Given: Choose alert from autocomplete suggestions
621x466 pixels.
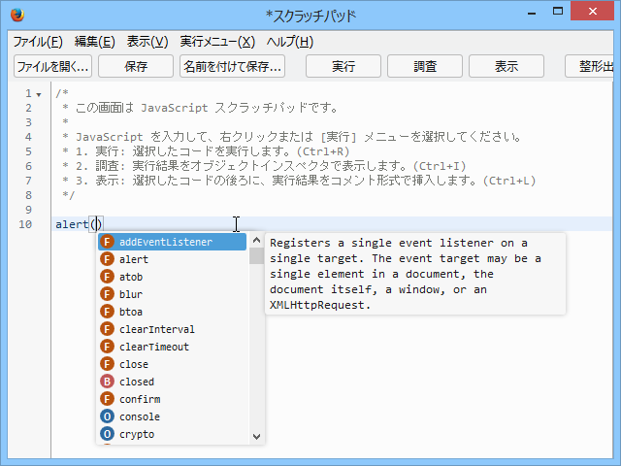Looking at the screenshot, I should tap(173, 259).
